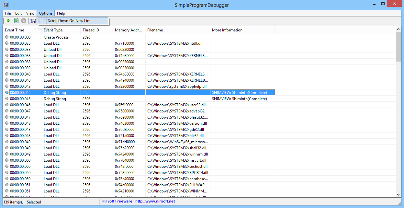Close the open Options menu
Image resolution: width=404 pixels, height=208 pixels.
(46, 13)
